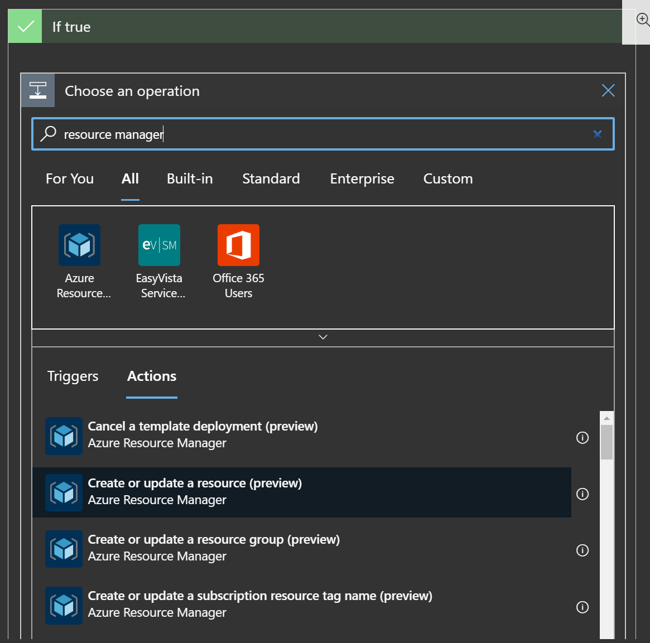Switch to the Built-in tab
Image resolution: width=650 pixels, height=643 pixels.
[x=190, y=179]
